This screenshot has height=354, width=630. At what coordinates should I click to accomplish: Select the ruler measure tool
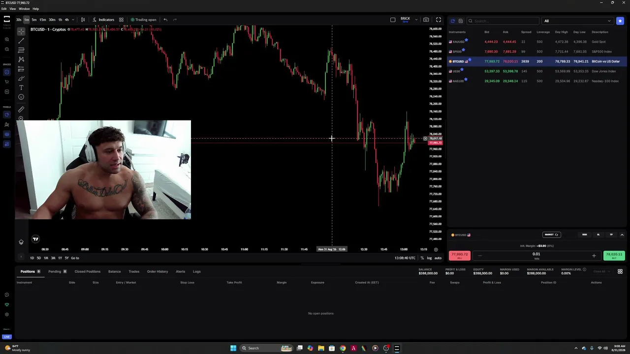point(21,109)
